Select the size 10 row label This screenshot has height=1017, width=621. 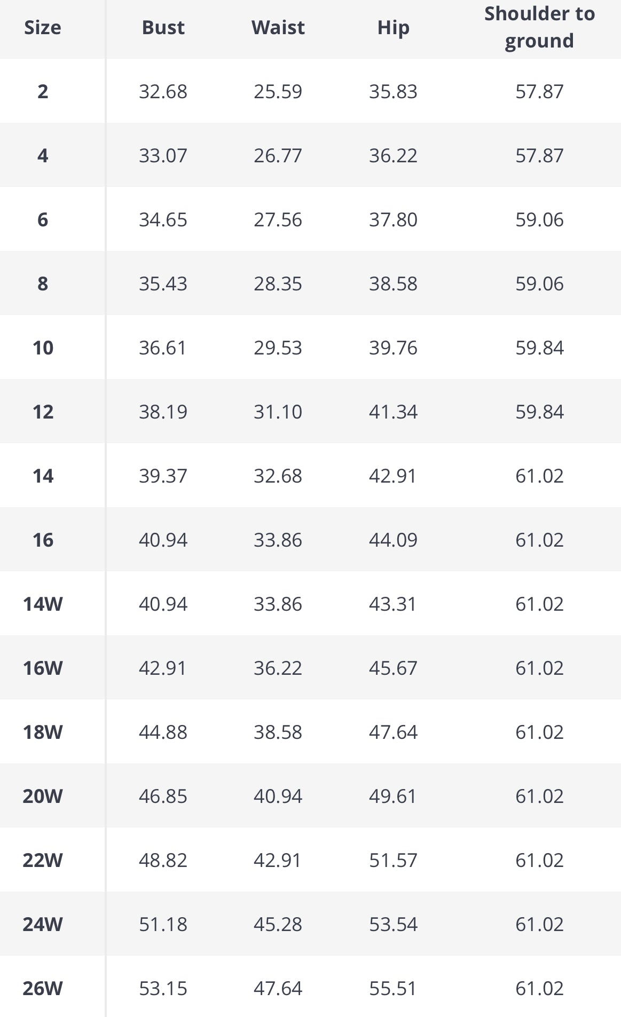point(43,348)
